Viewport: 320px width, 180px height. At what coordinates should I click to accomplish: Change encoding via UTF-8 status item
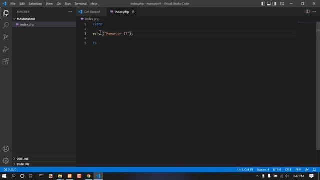[277, 170]
